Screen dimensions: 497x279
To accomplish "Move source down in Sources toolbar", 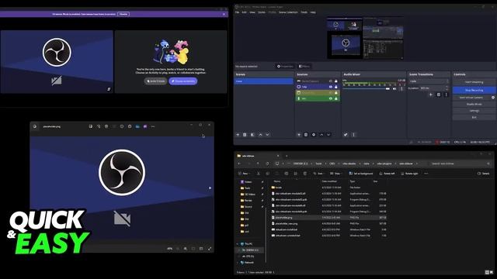I will point(328,135).
